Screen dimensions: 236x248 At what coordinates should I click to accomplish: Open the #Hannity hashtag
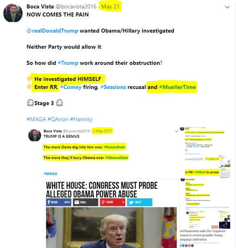[x=81, y=119]
